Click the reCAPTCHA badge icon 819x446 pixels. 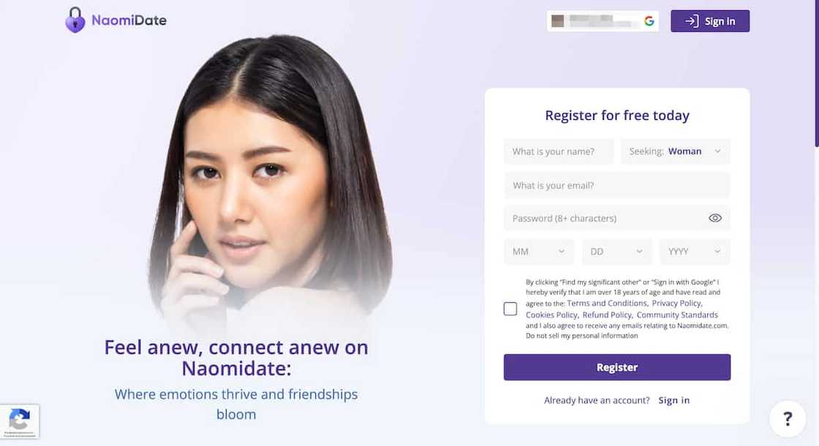[x=19, y=421]
